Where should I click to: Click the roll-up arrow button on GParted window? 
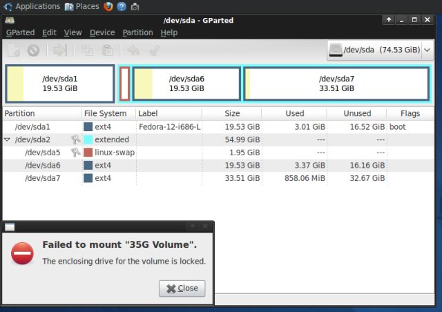(389, 20)
